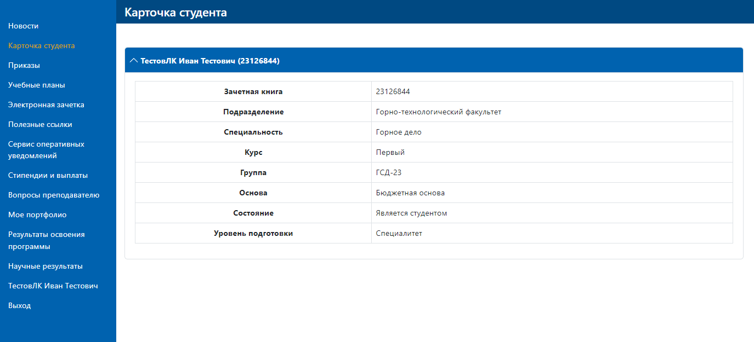This screenshot has height=342, width=754.
Task: Open Мое портфолио
Action: point(37,215)
